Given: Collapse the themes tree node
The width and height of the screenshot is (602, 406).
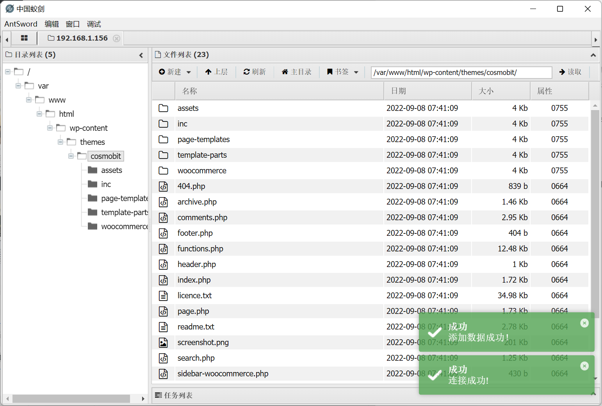Looking at the screenshot, I should pyautogui.click(x=60, y=142).
